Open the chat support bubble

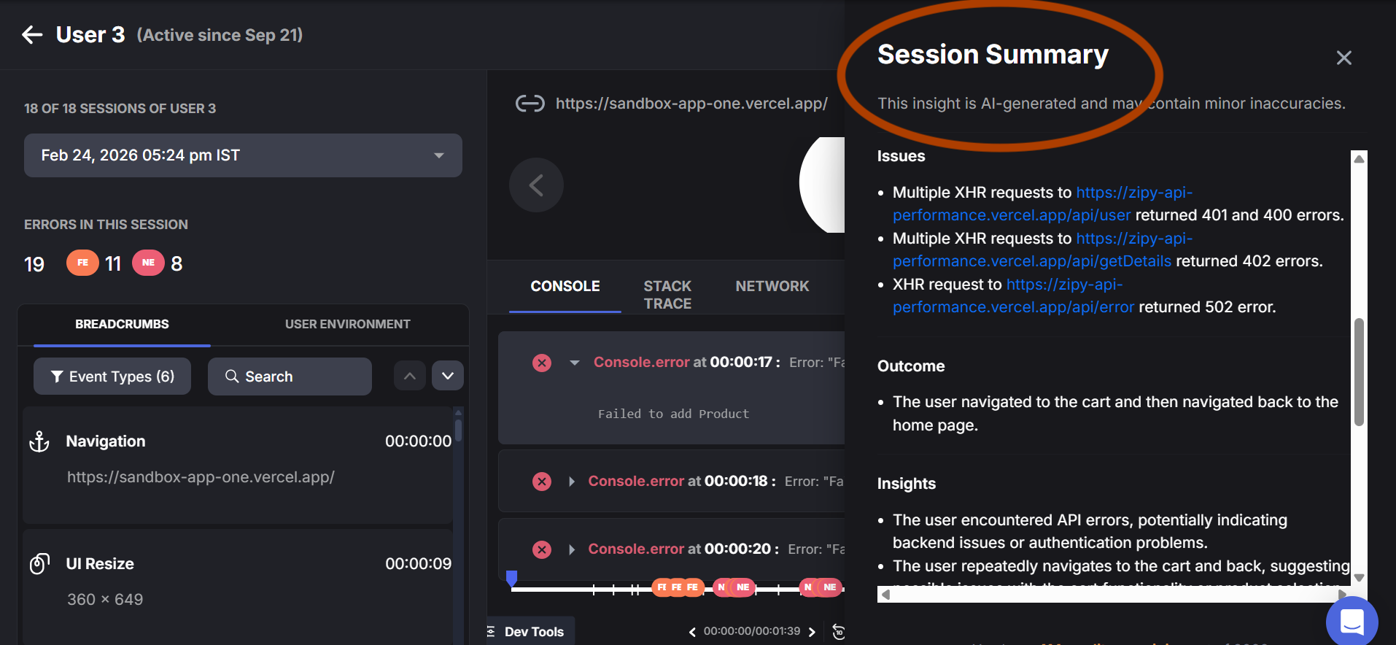click(1352, 622)
